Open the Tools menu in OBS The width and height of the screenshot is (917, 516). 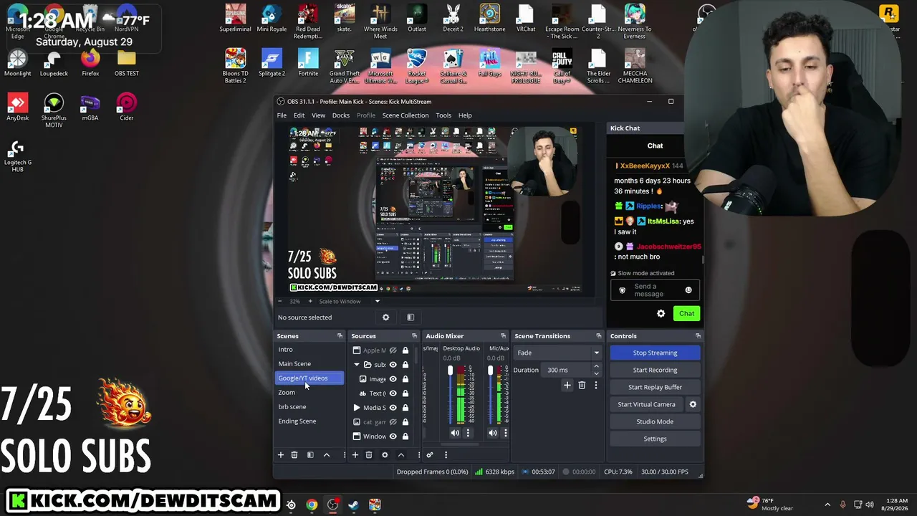pyautogui.click(x=443, y=115)
